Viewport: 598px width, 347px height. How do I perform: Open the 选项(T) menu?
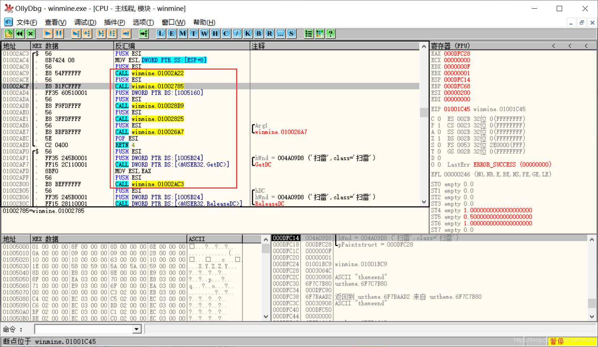click(x=143, y=22)
